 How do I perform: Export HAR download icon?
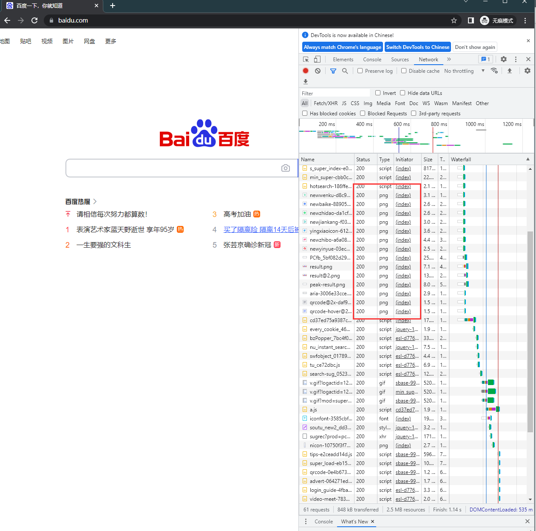(x=306, y=81)
